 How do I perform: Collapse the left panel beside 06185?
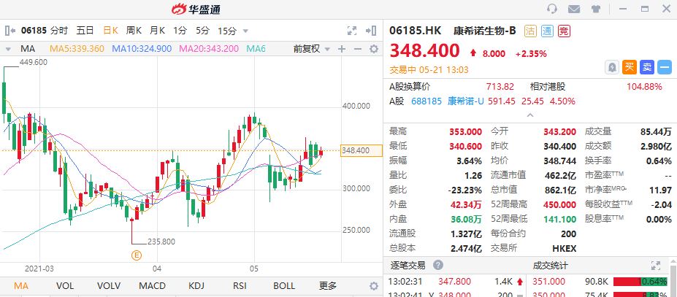point(10,31)
